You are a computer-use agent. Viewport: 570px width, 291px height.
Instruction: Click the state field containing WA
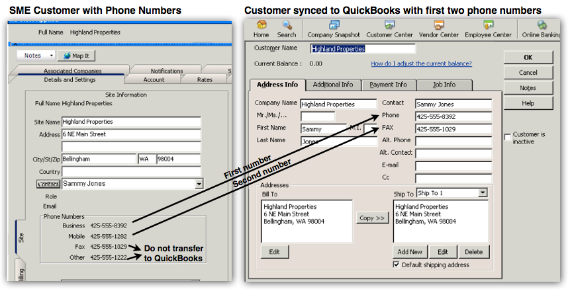coord(147,159)
